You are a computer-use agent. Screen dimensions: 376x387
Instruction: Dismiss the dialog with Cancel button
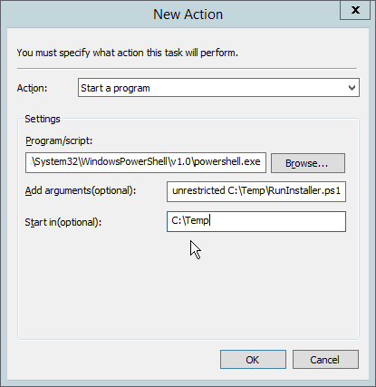pyautogui.click(x=325, y=360)
